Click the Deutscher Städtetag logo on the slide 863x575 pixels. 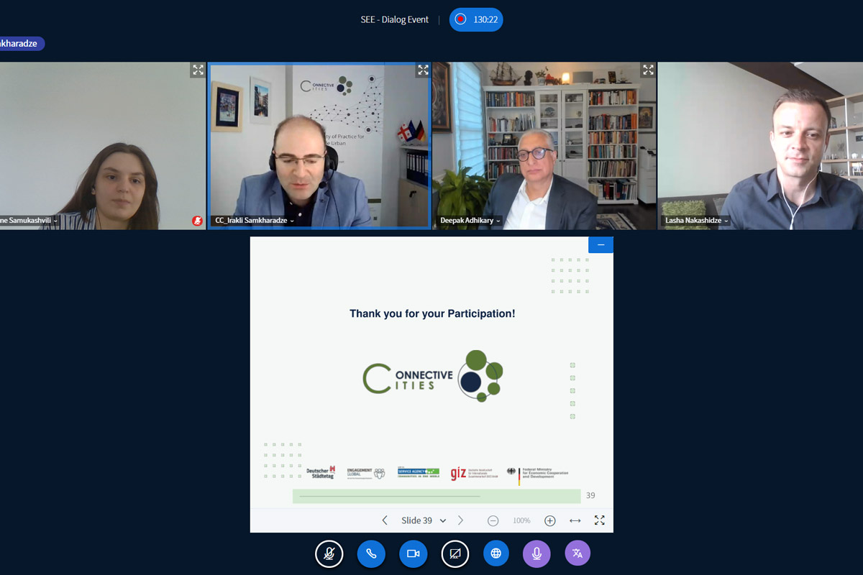pos(321,472)
